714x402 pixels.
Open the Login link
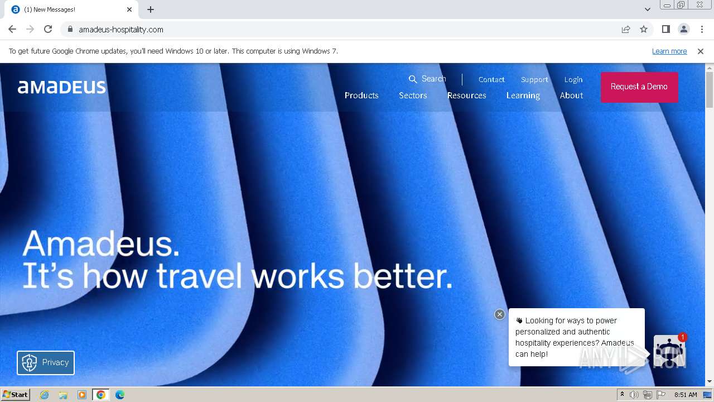coord(573,79)
